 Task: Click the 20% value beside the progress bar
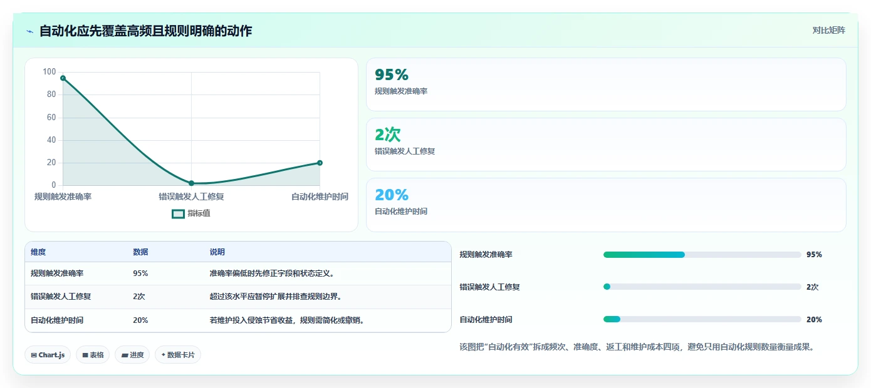coord(814,319)
